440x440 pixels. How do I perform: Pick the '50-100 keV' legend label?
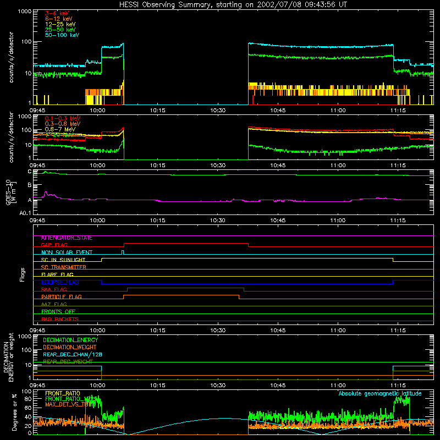(x=62, y=35)
